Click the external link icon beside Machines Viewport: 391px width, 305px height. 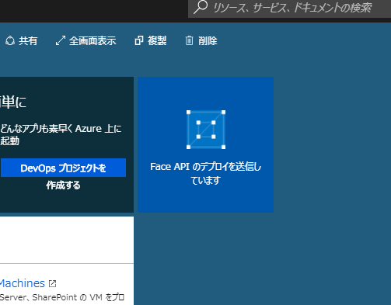point(53,284)
